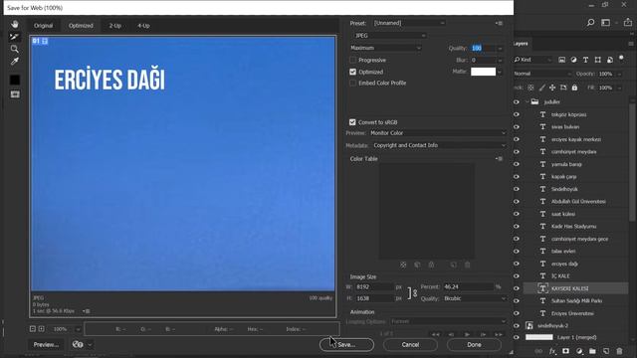This screenshot has width=637, height=358.
Task: Click the lock all padlock icon in Layers
Action: [x=574, y=88]
